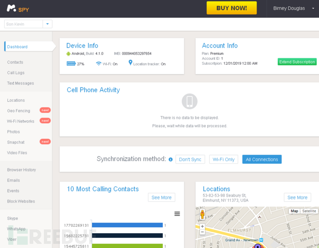Switch map to Satellite view
319x248 pixels.
[309, 211]
